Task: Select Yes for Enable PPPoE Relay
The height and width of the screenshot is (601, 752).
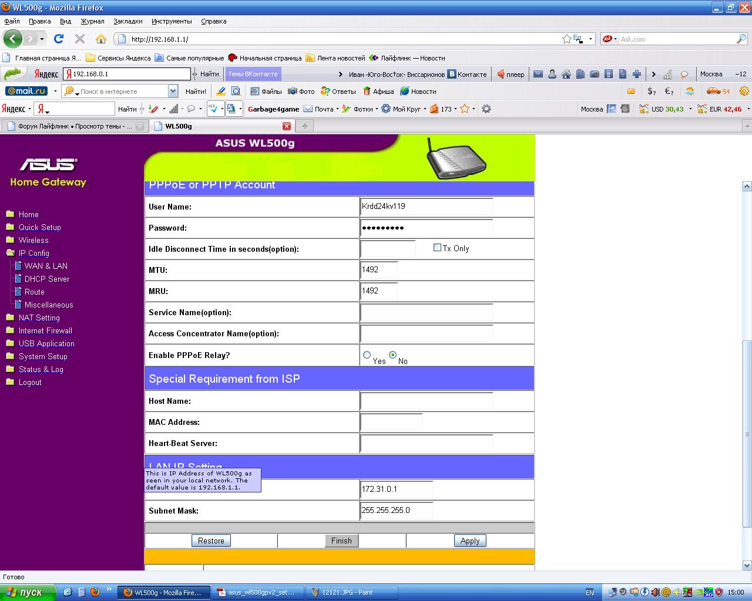Action: point(367,354)
